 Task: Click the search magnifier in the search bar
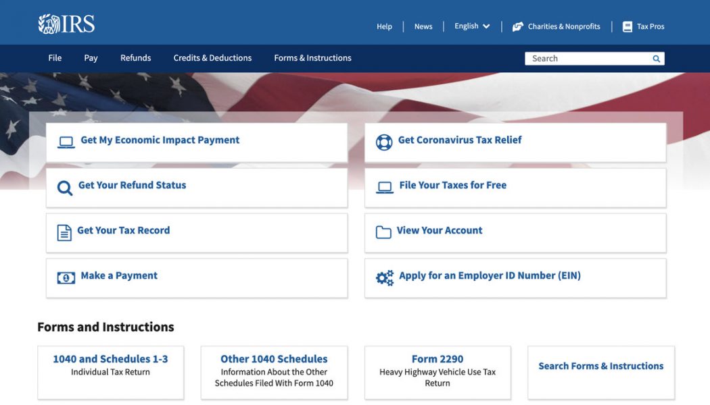(655, 59)
